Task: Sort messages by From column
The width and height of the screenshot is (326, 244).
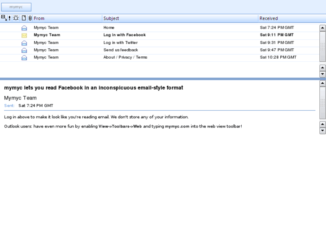Action: (x=39, y=18)
